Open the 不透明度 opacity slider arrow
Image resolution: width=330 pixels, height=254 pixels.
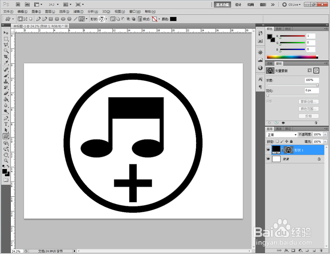[325, 135]
